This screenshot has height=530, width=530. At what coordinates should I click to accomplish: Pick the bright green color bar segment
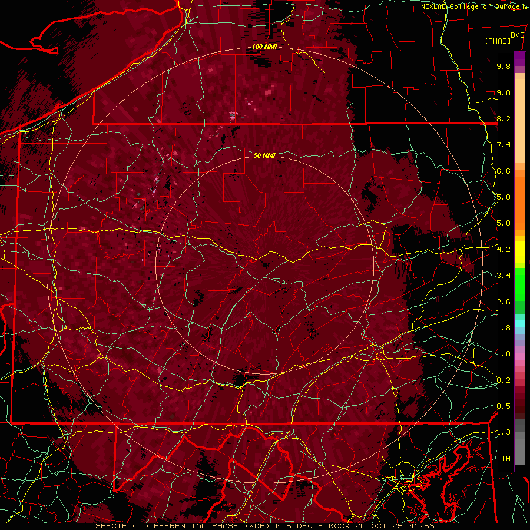(x=520, y=286)
